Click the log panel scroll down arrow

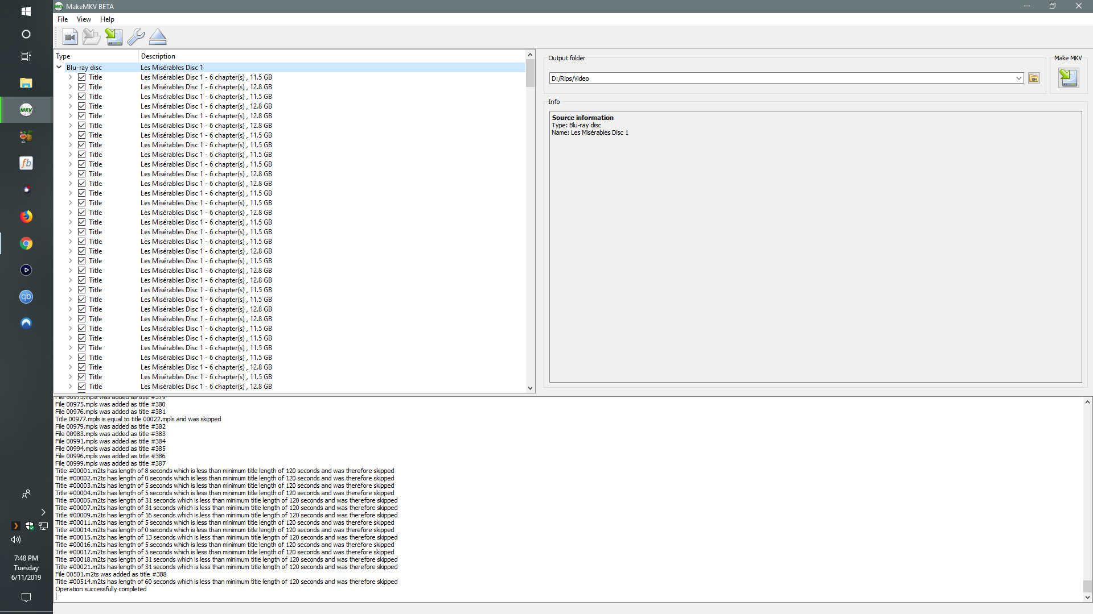coord(1087,598)
